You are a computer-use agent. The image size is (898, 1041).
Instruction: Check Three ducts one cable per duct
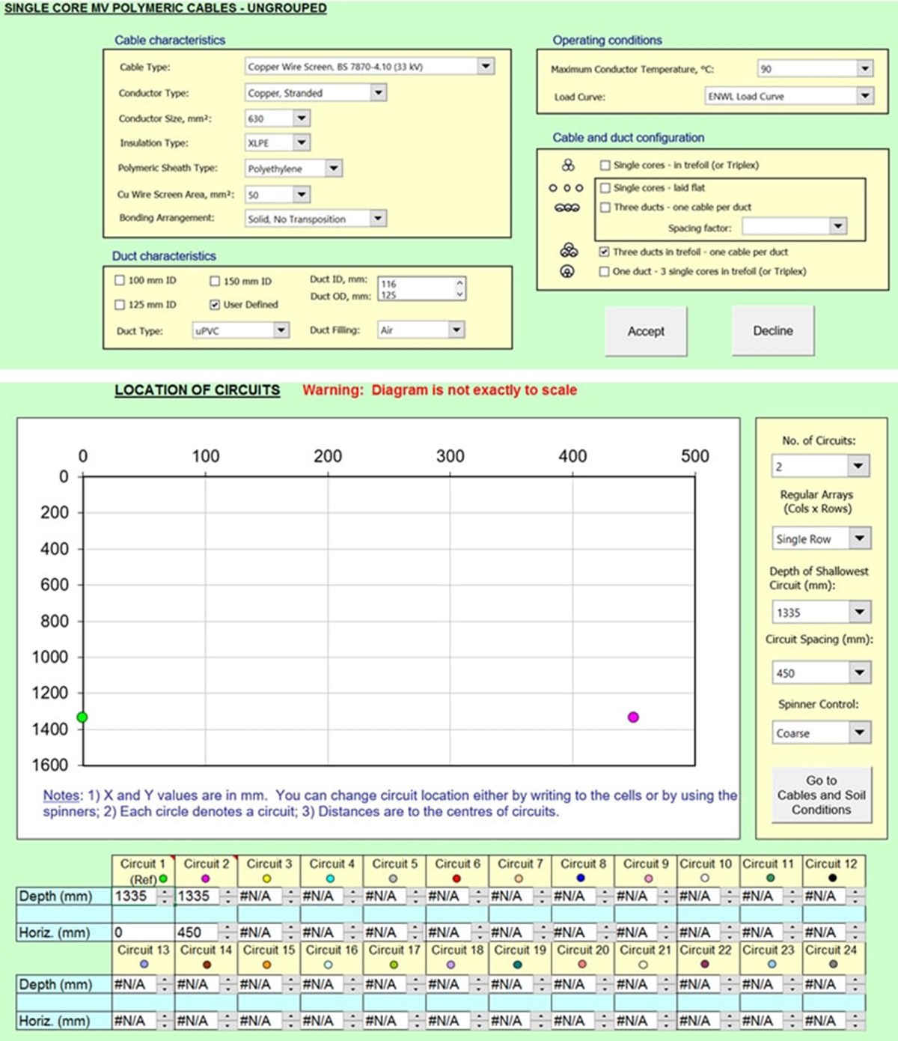tap(605, 207)
